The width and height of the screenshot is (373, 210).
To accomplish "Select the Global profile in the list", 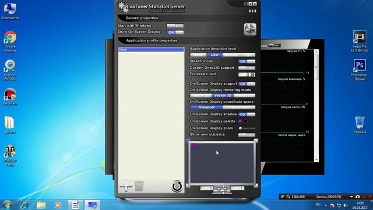I will click(151, 49).
